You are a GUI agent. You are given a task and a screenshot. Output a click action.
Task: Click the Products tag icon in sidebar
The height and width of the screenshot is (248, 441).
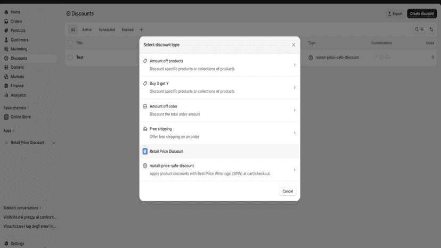6,30
